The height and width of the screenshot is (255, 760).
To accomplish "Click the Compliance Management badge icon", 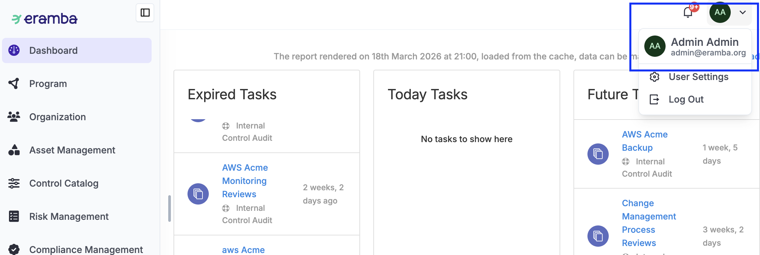I will [x=14, y=249].
